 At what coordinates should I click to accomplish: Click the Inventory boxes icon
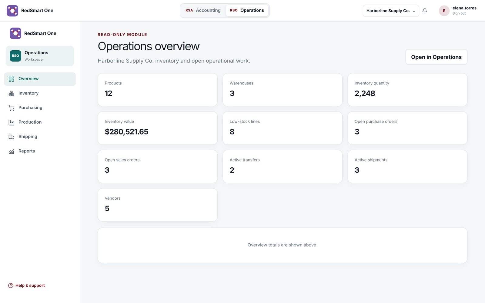[12, 93]
